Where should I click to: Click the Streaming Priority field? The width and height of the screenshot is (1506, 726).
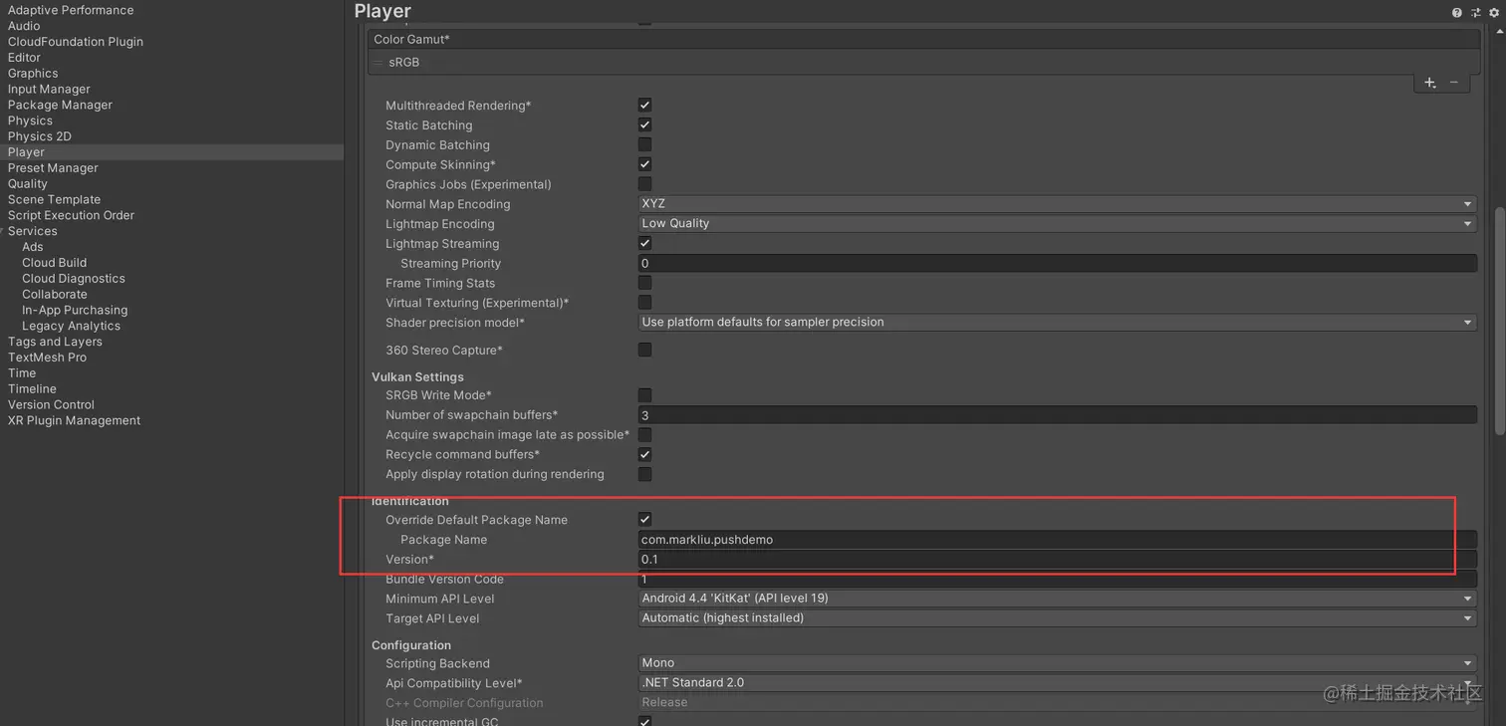(x=1057, y=263)
